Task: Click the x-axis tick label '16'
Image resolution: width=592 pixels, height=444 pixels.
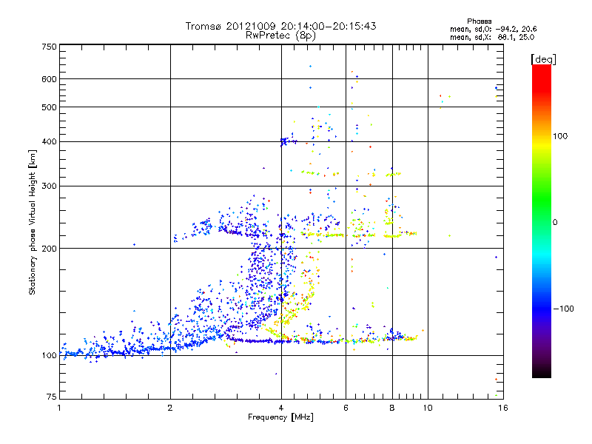Action: click(503, 408)
